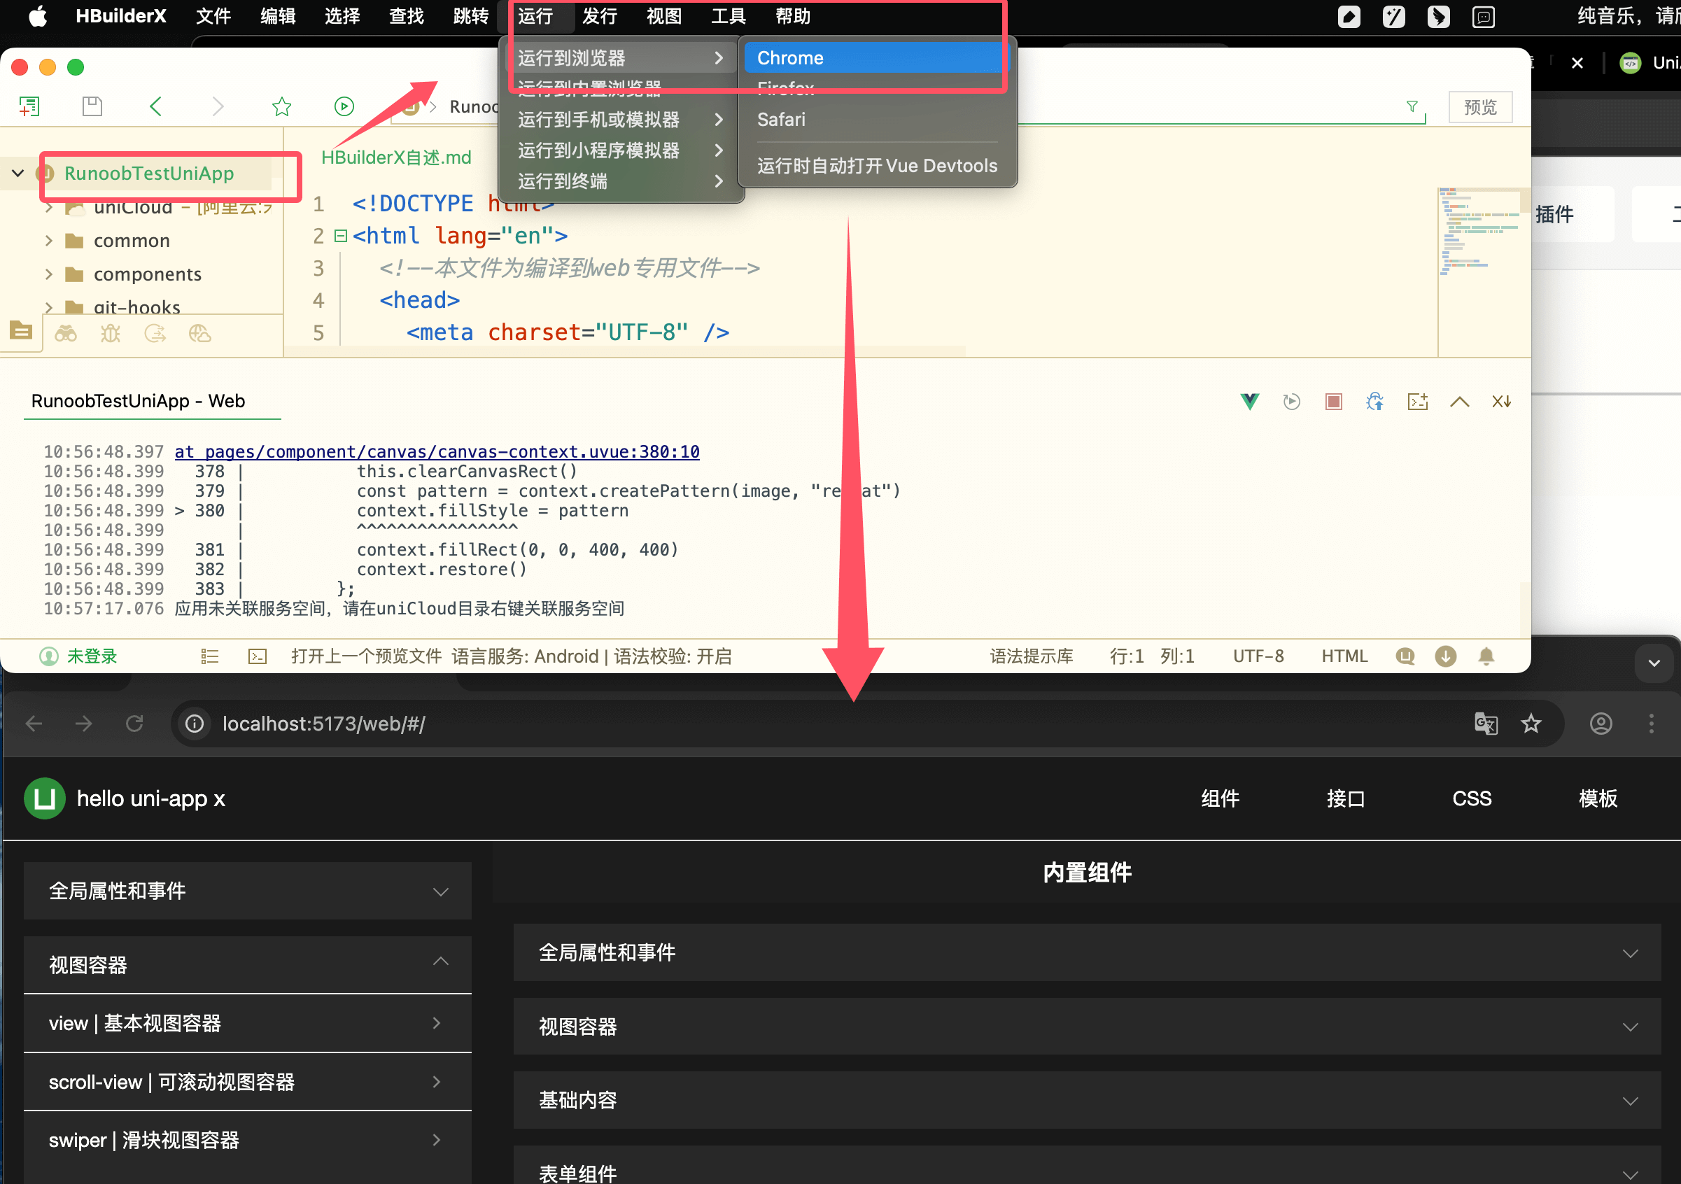Click the run play icon in toolbar
The width and height of the screenshot is (1681, 1184).
344,107
